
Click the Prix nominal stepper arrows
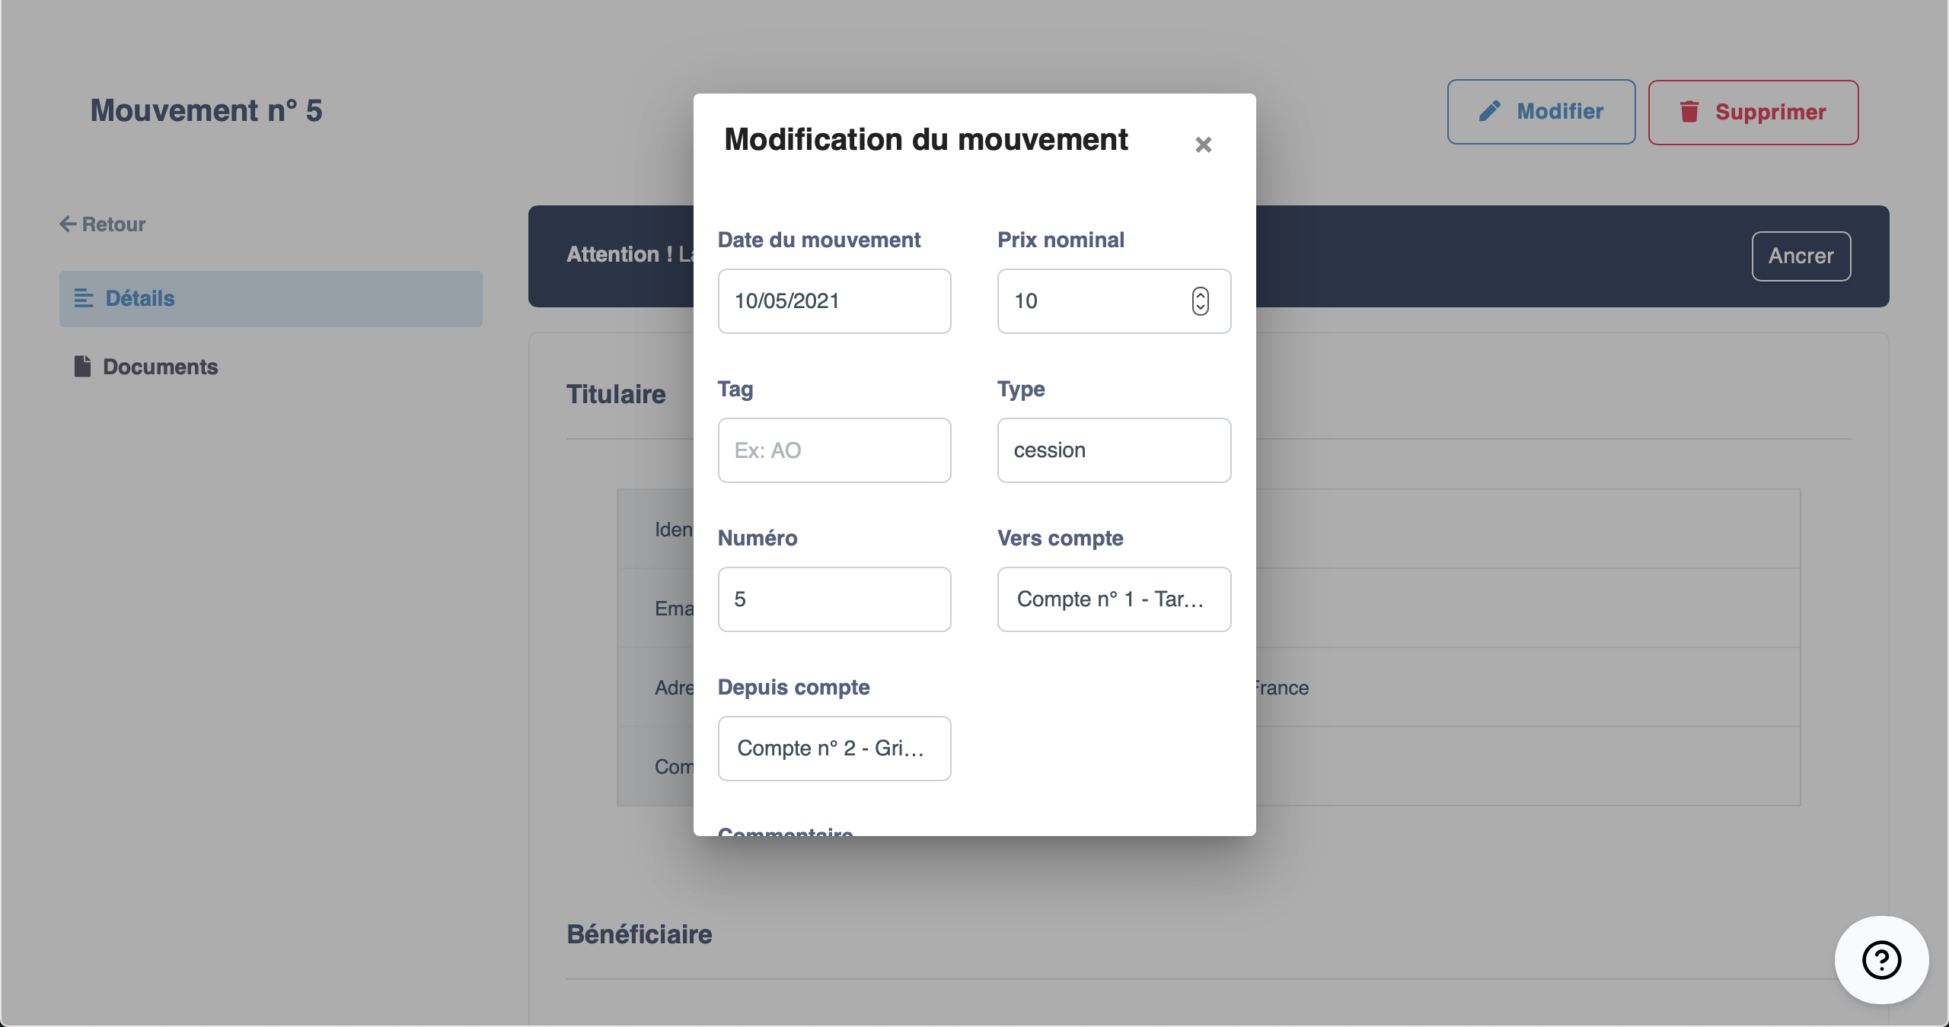tap(1201, 301)
